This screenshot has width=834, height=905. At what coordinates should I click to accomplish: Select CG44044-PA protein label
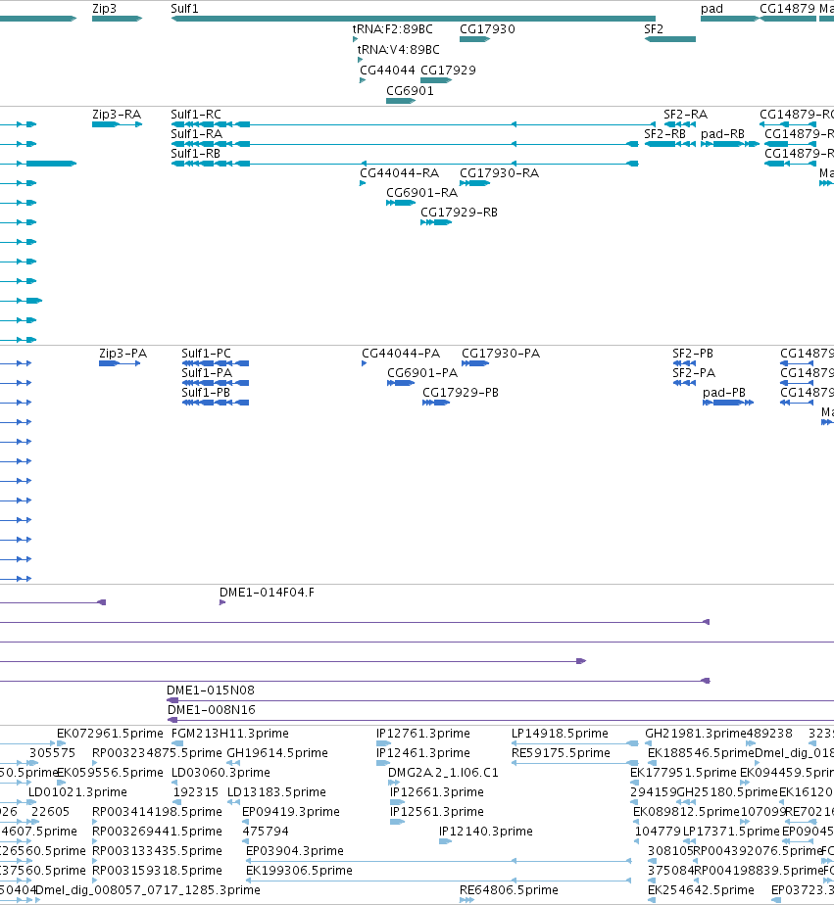point(401,354)
